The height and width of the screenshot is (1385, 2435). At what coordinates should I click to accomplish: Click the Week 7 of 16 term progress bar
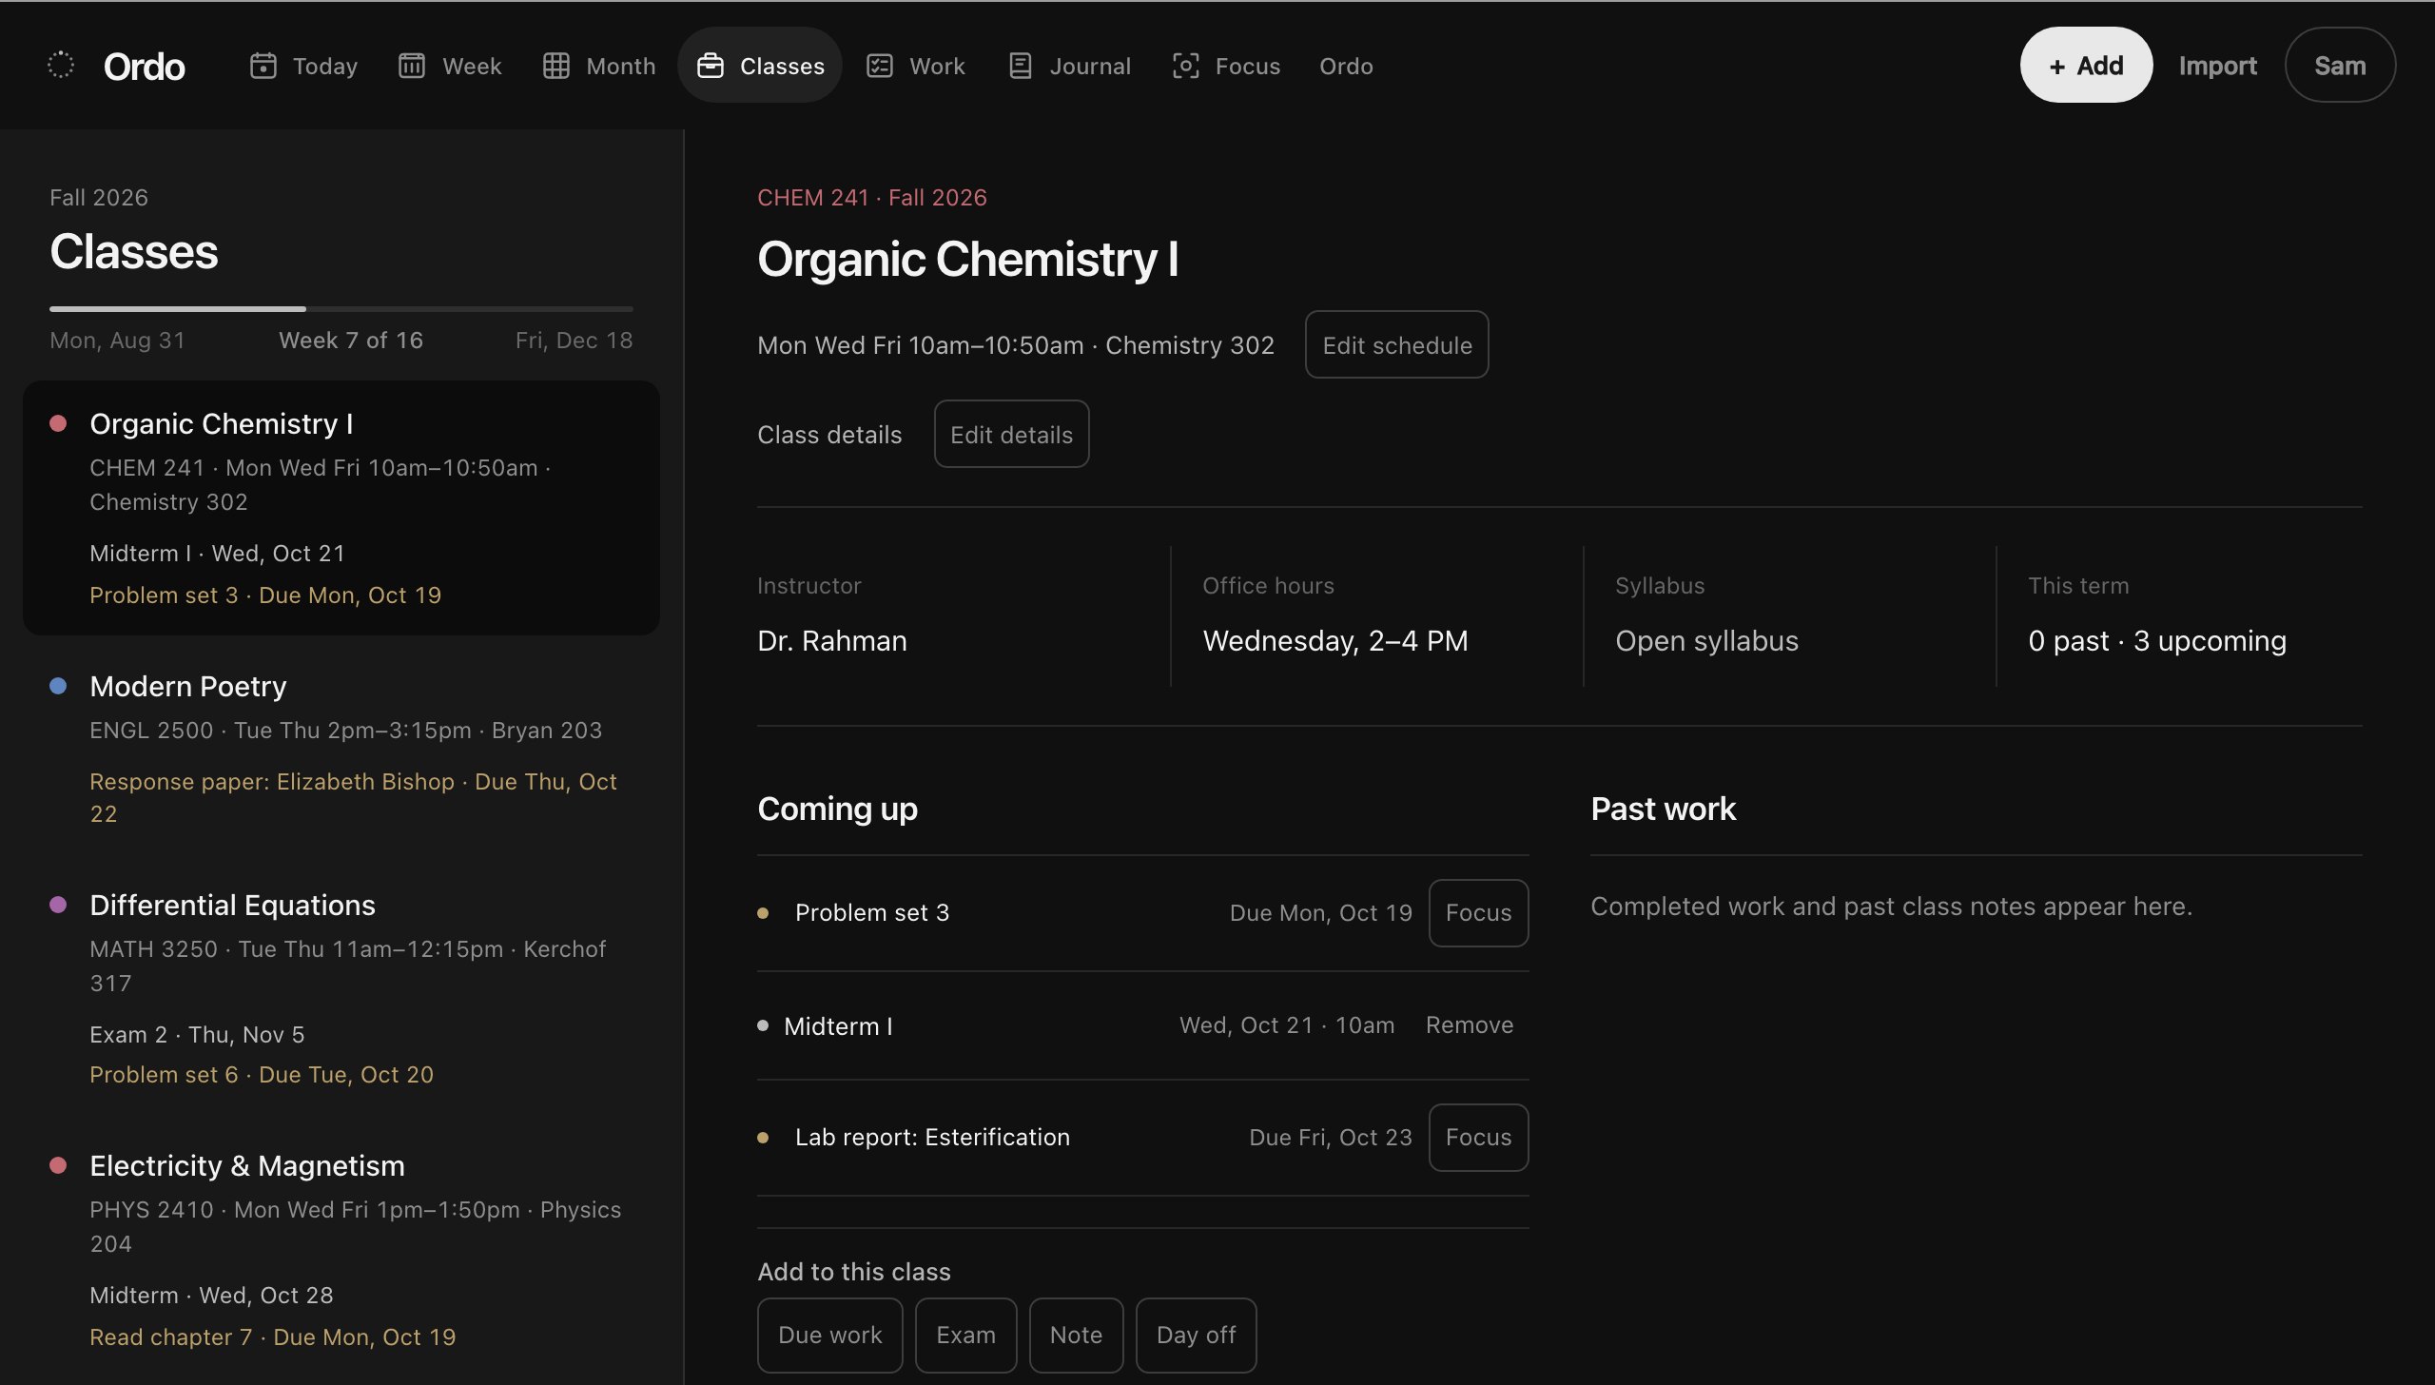(x=341, y=308)
